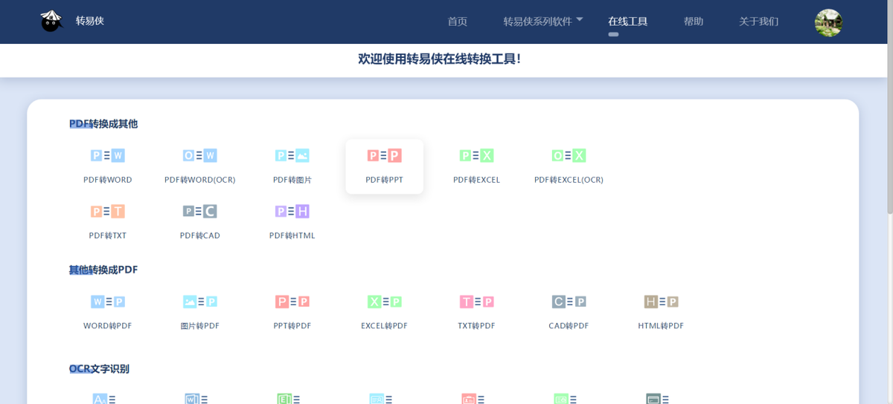Image resolution: width=893 pixels, height=404 pixels.
Task: Open the EXCEL转PDF tool
Action: point(385,313)
